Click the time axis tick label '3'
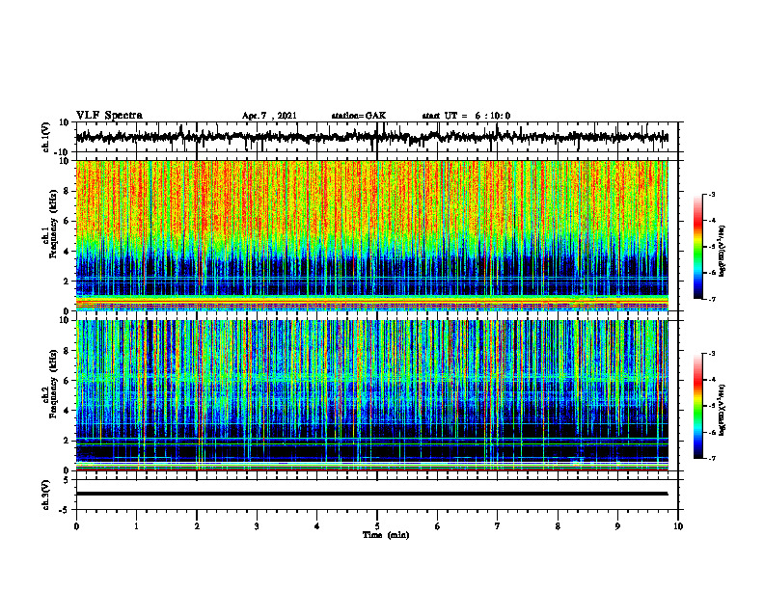This screenshot has width=764, height=590. click(x=257, y=526)
